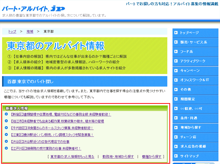This screenshot has width=220, height=164.
Task: Click 東京都の求人情報をもっと見る link
Action: point(72,157)
